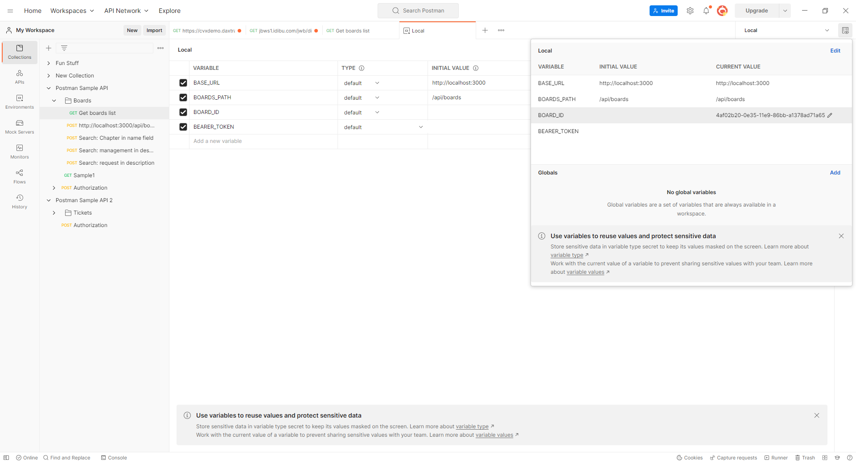The height and width of the screenshot is (463, 856).
Task: Switch to the cvxdemo GET request tab
Action: (x=207, y=31)
